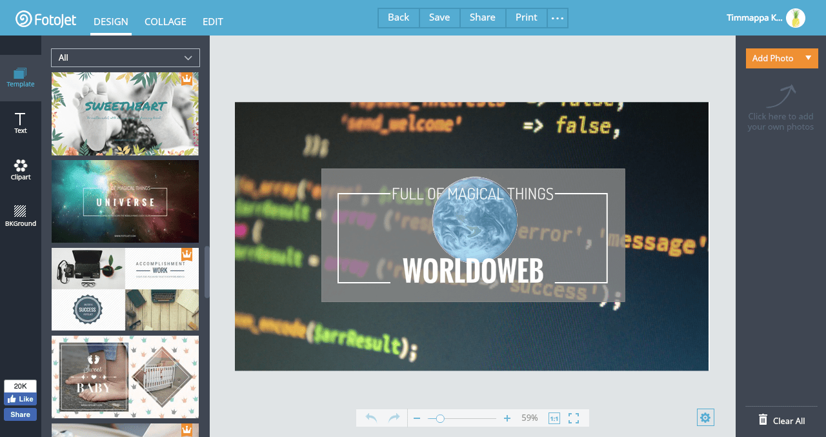Select the Text tool
This screenshot has height=437, width=826.
(21, 123)
